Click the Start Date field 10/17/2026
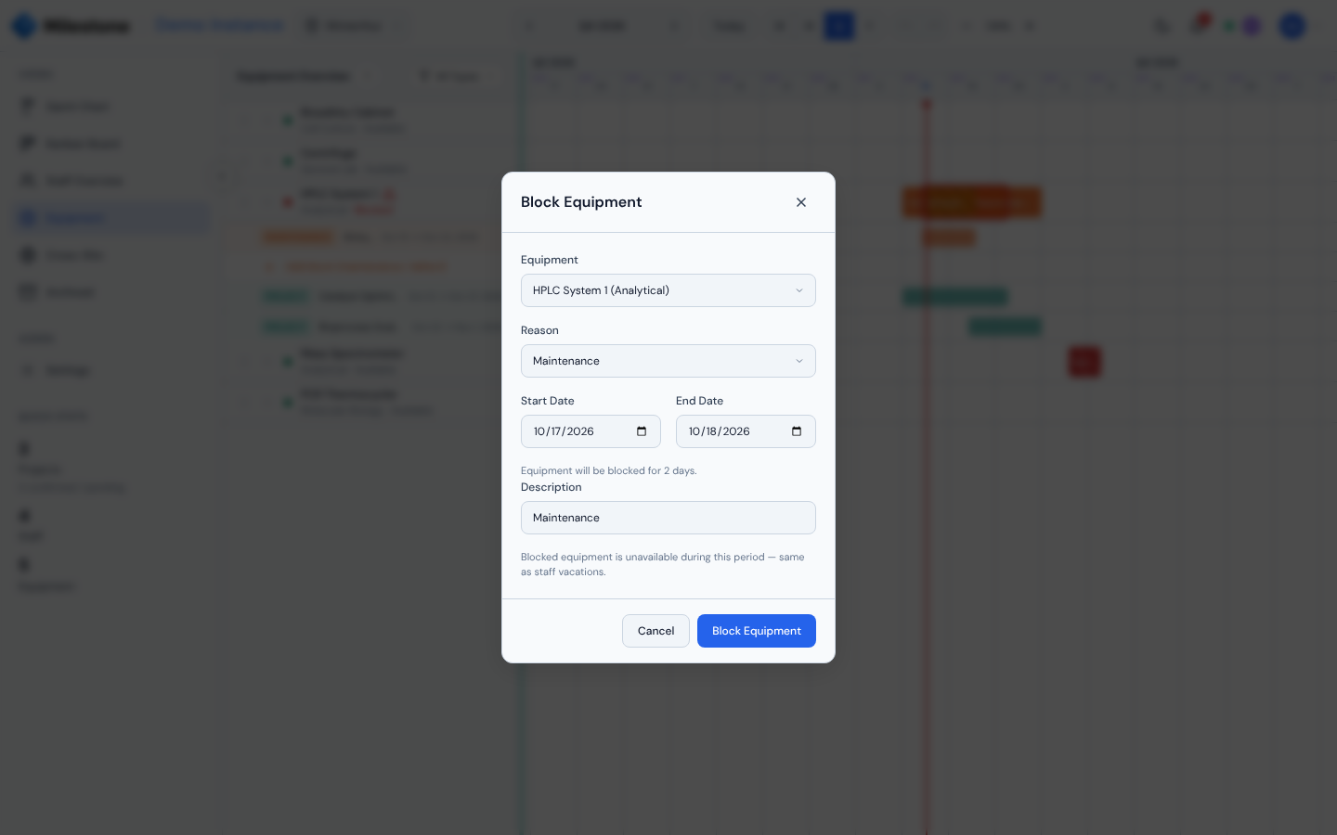This screenshot has width=1337, height=835. pyautogui.click(x=591, y=431)
